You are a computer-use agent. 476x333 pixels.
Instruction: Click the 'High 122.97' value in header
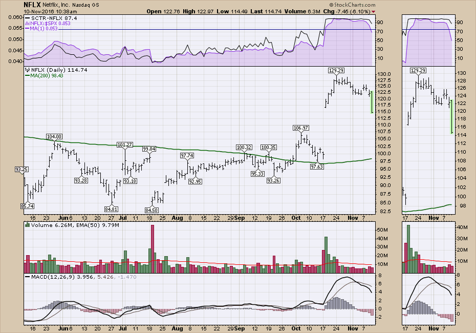198,12
